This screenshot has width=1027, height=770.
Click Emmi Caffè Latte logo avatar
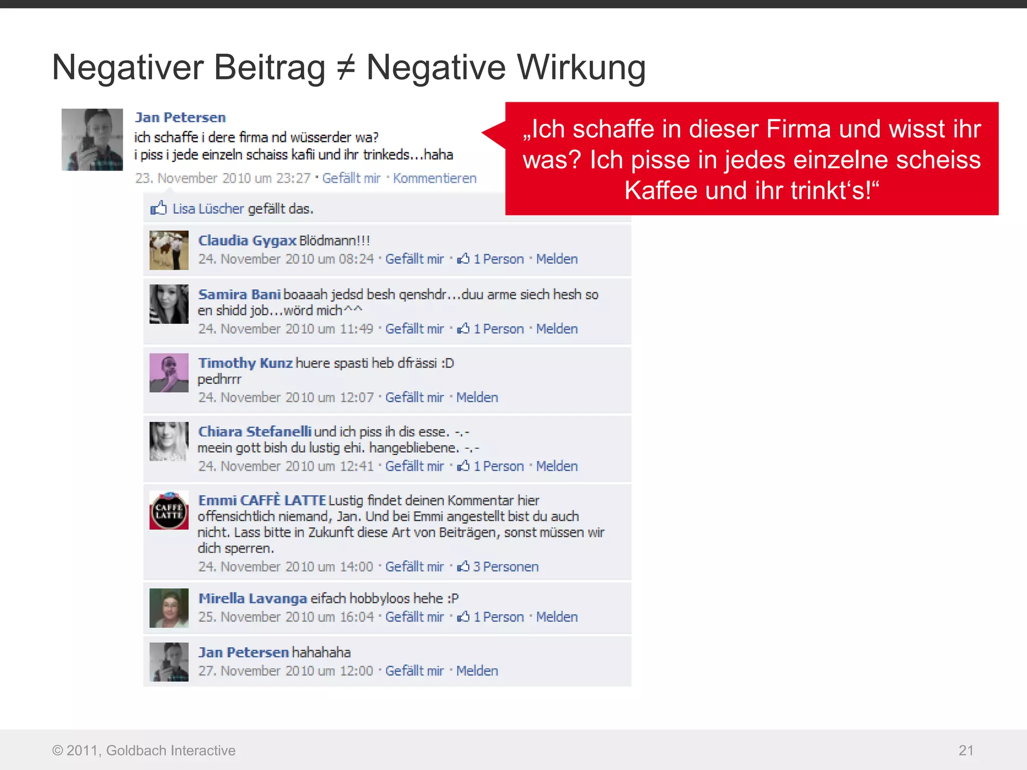click(x=169, y=510)
